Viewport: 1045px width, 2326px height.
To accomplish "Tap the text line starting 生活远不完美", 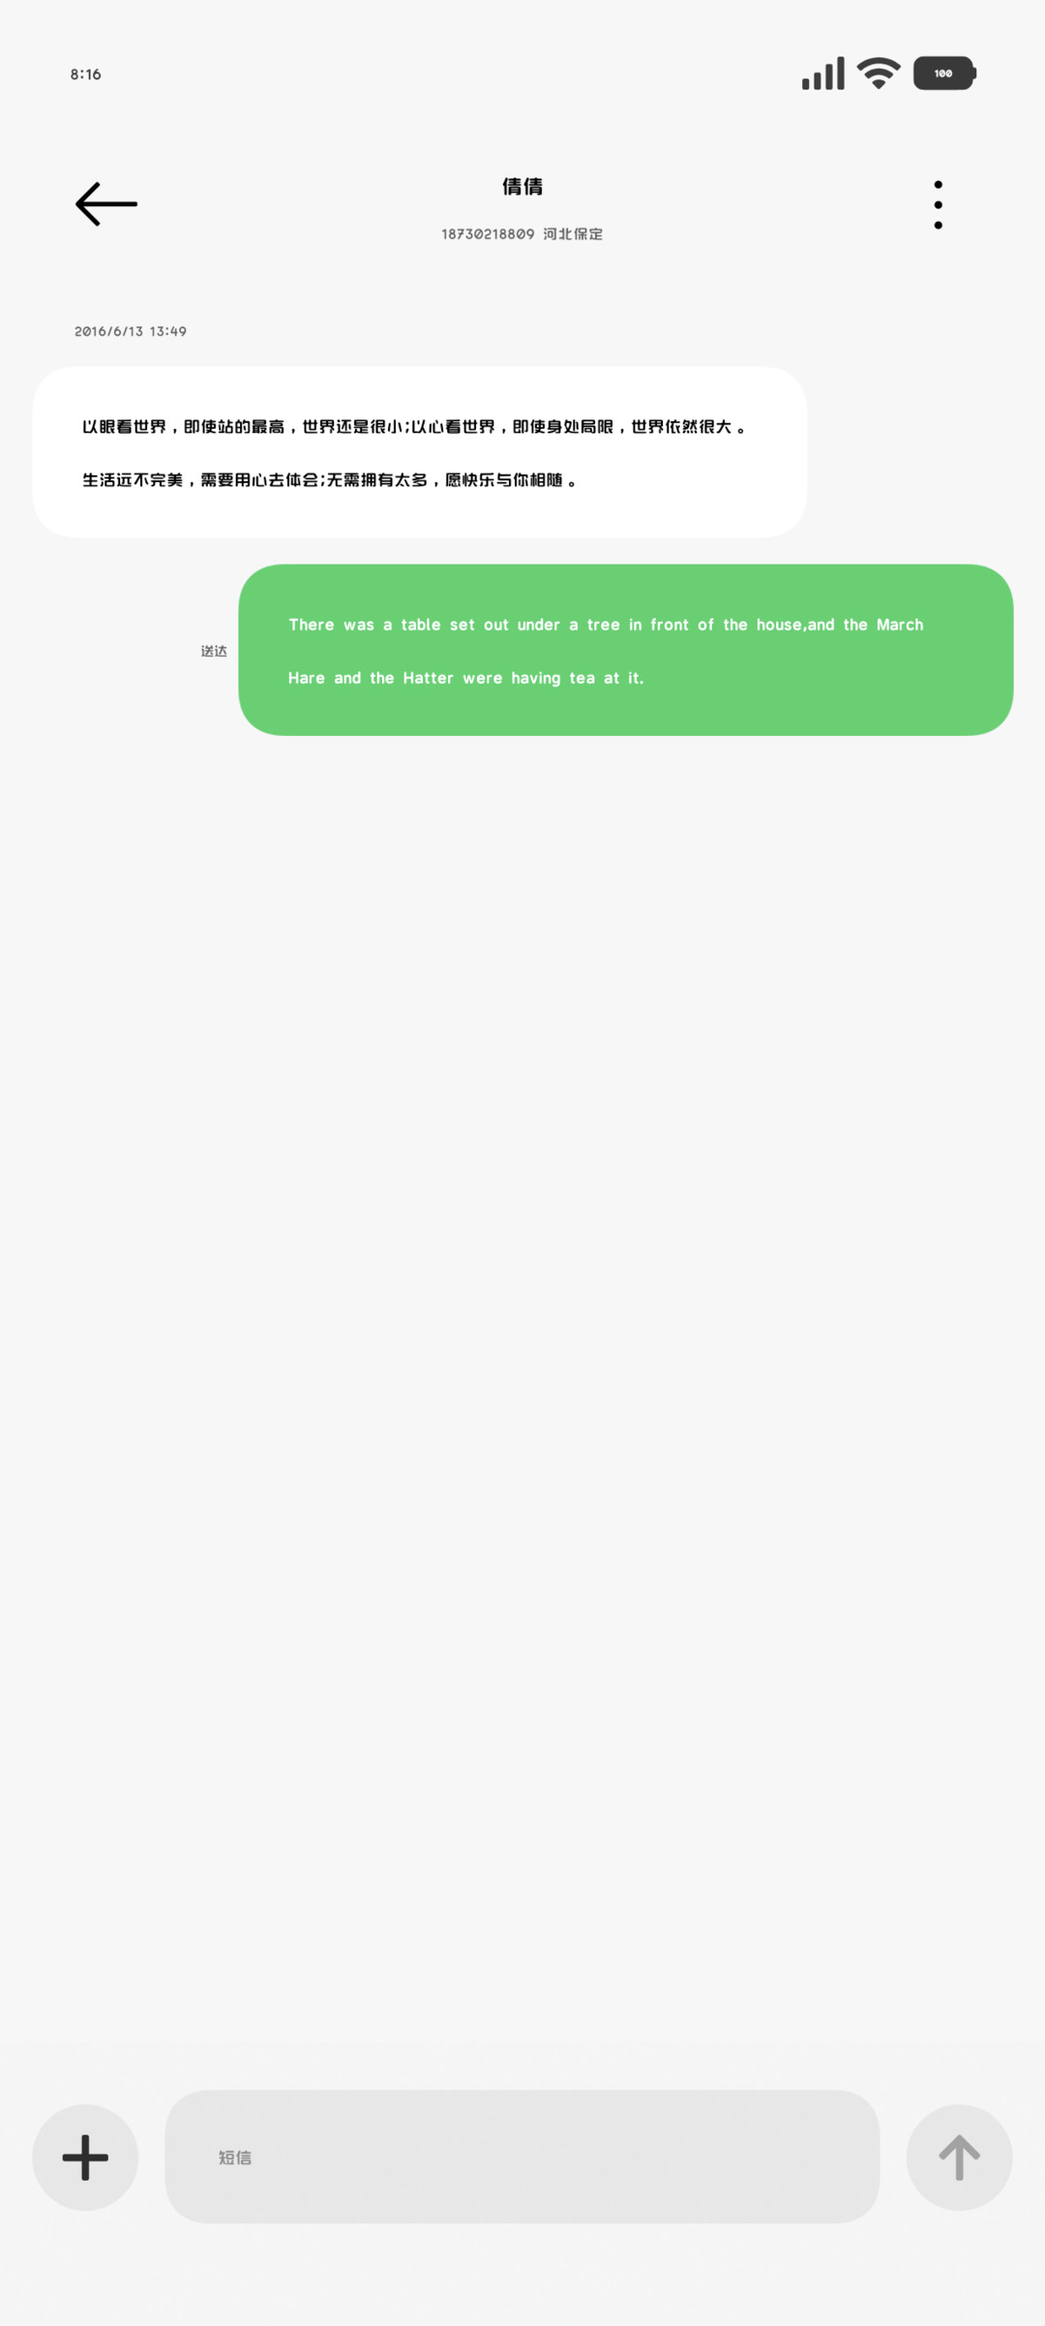I will point(330,480).
